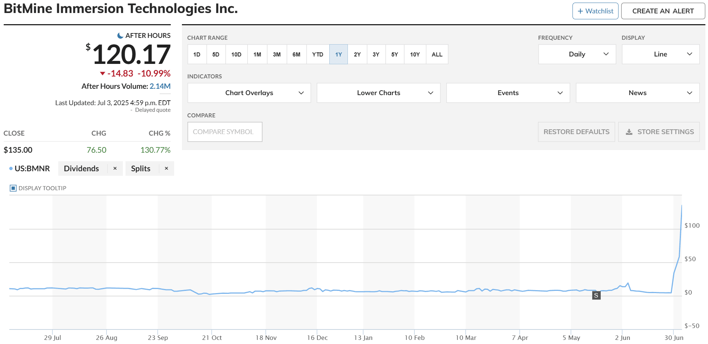The width and height of the screenshot is (708, 344).
Task: Click the $100 price axis label
Action: click(692, 225)
